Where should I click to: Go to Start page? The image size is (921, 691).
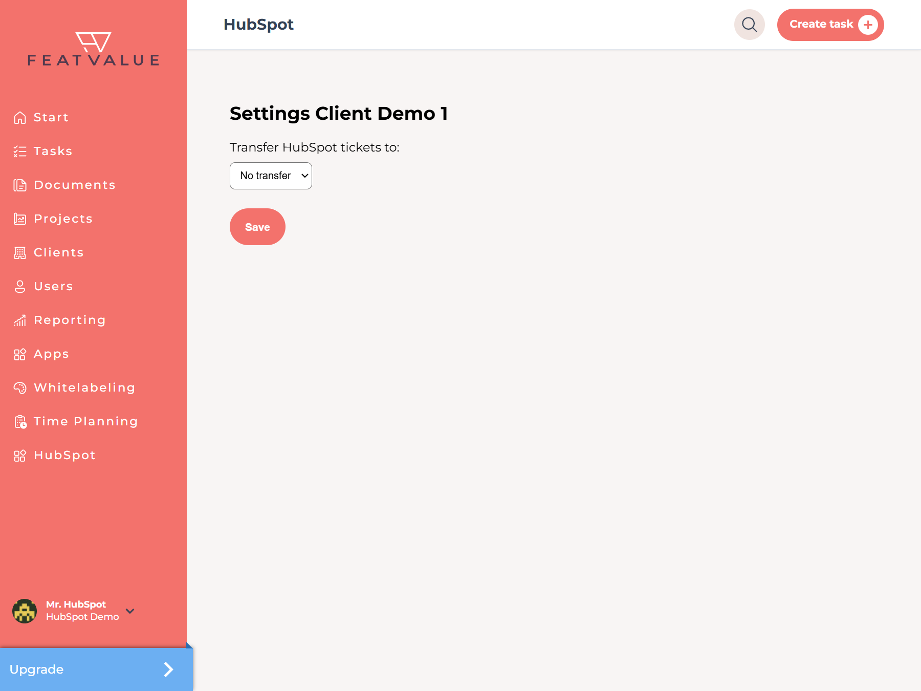click(51, 118)
